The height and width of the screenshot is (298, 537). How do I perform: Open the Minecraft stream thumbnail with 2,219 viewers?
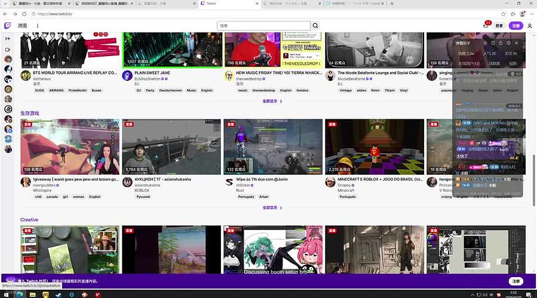click(x=375, y=147)
